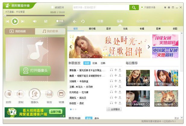This screenshot has width=186, height=126.
Task: Show next banner with right arrow
Action: click(149, 47)
